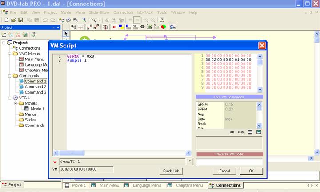Click the Open project folder icon

(13, 20)
